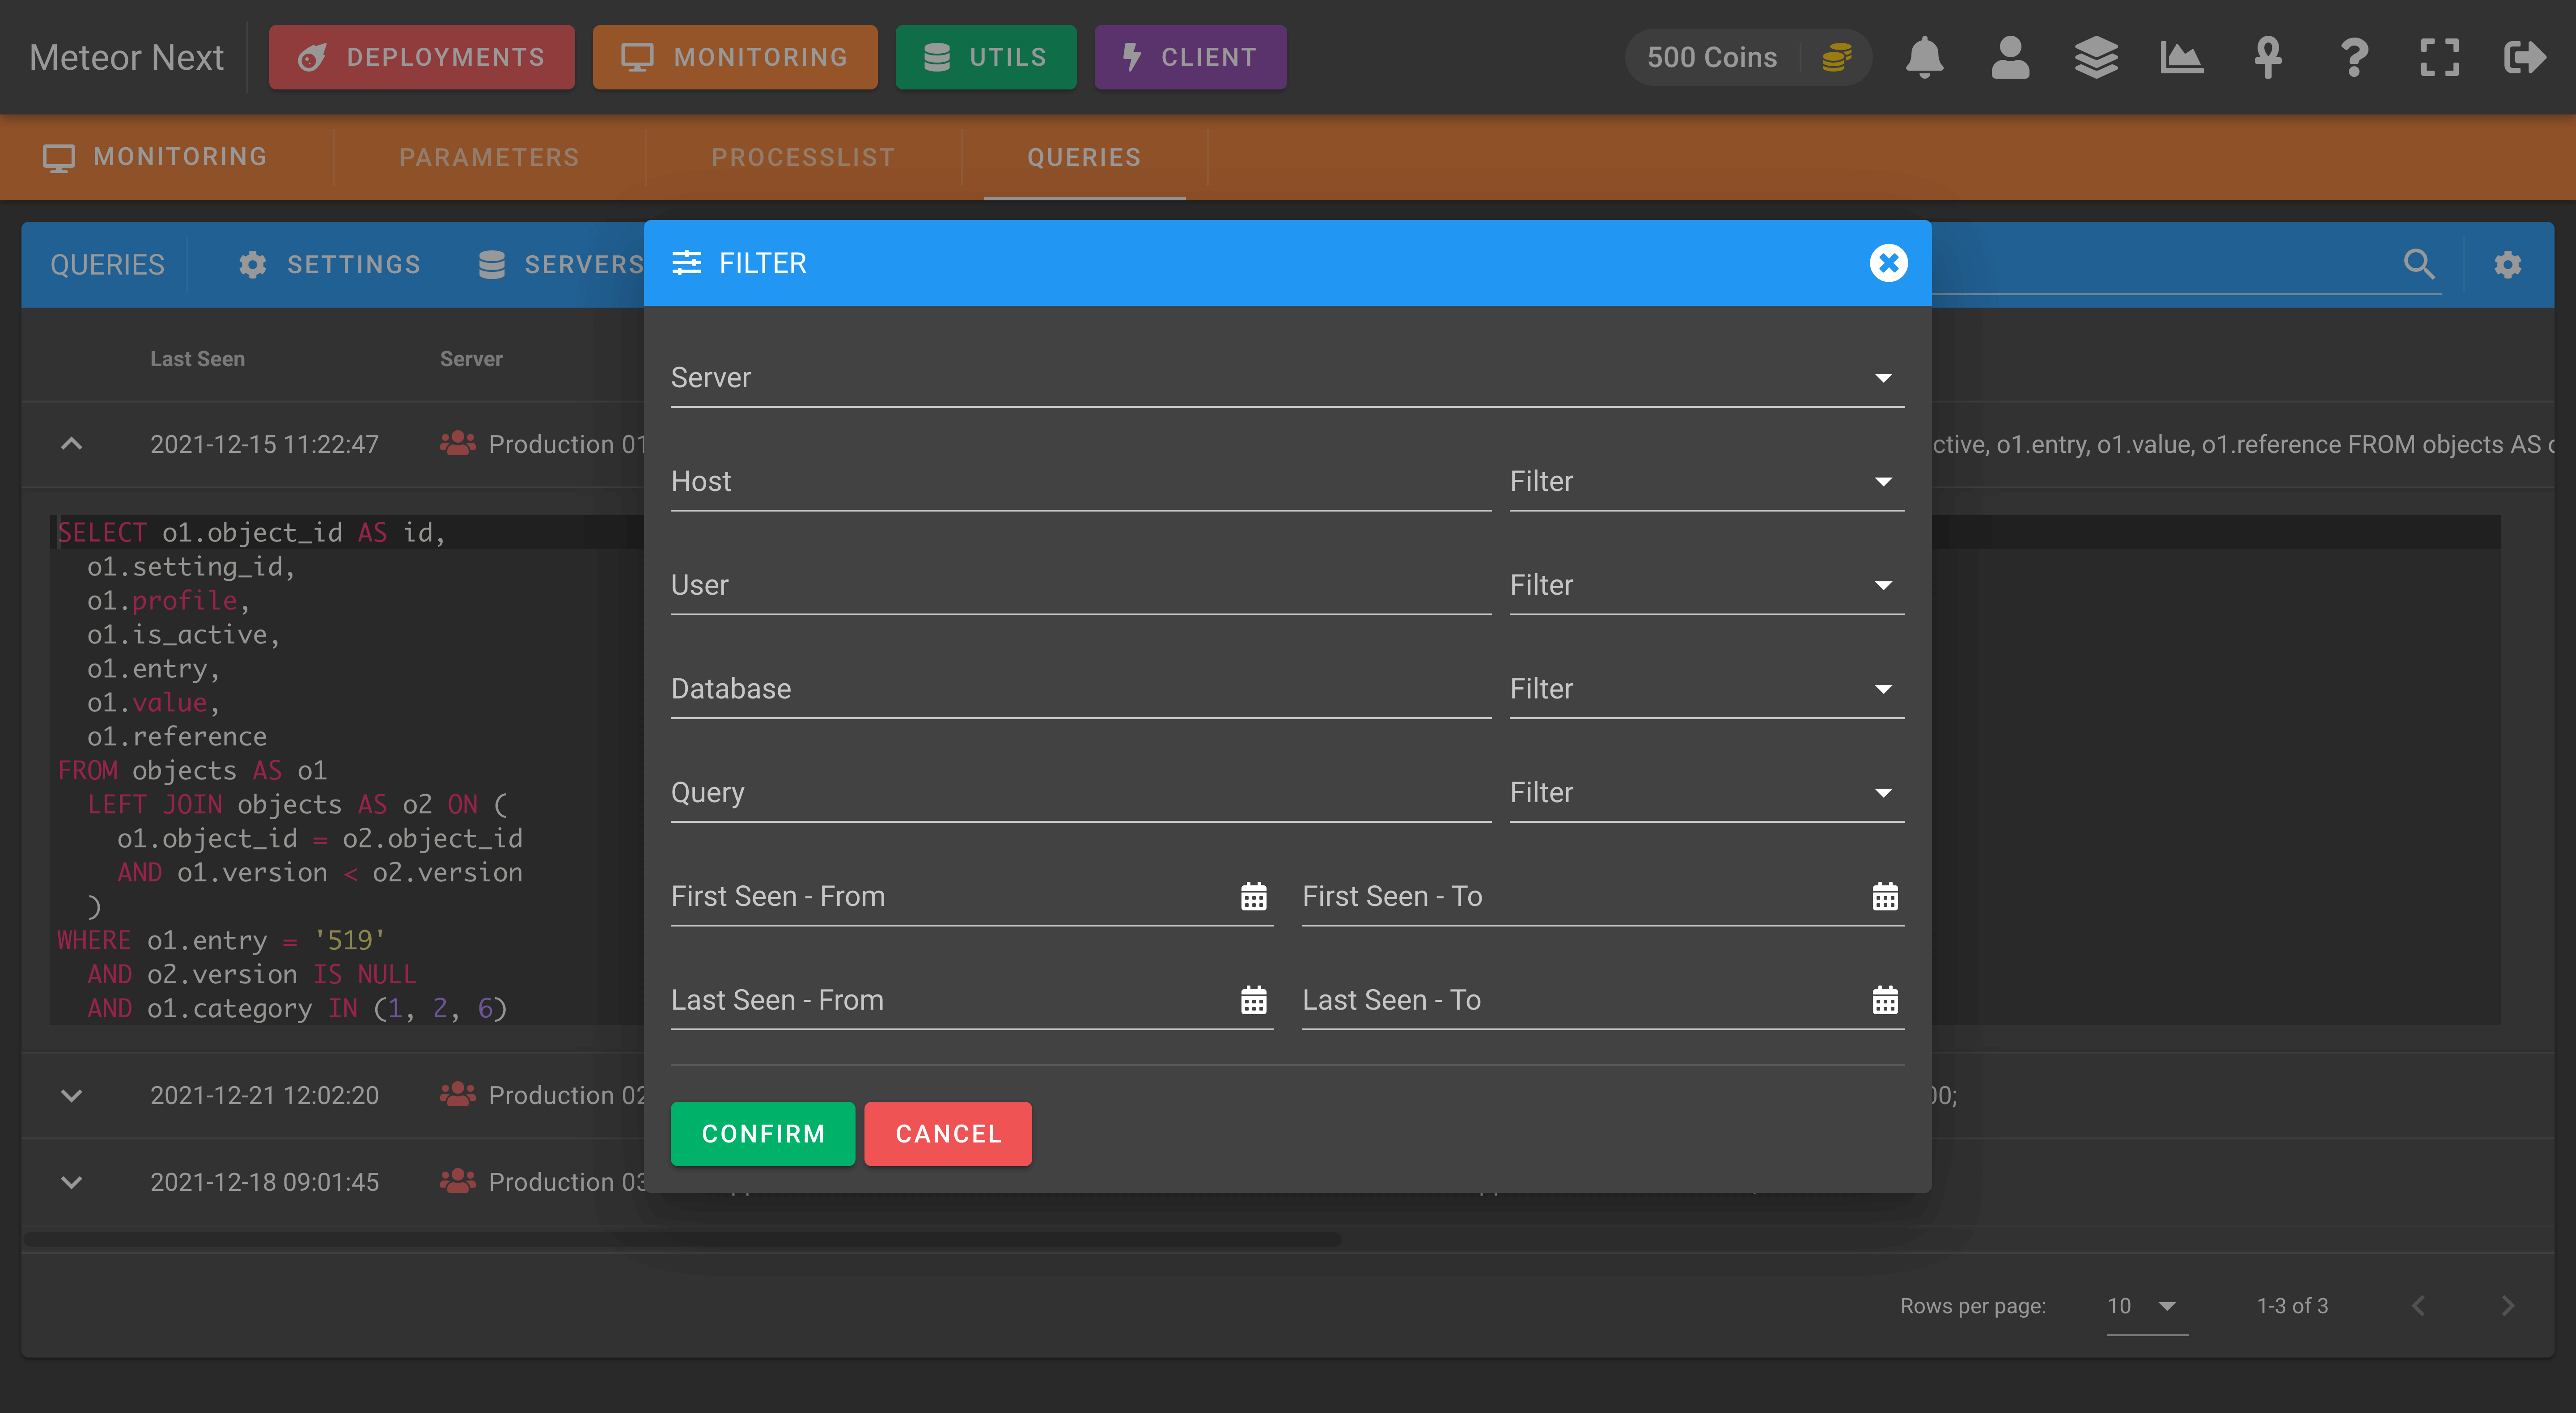Screen dimensions: 2576x1413
Task: Open calendar for First Seen - To
Action: pos(1885,897)
